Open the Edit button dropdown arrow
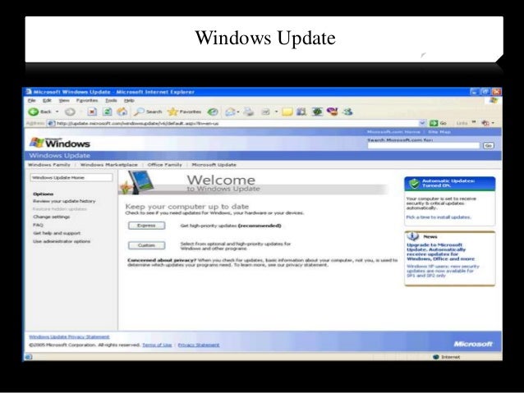 pos(276,112)
